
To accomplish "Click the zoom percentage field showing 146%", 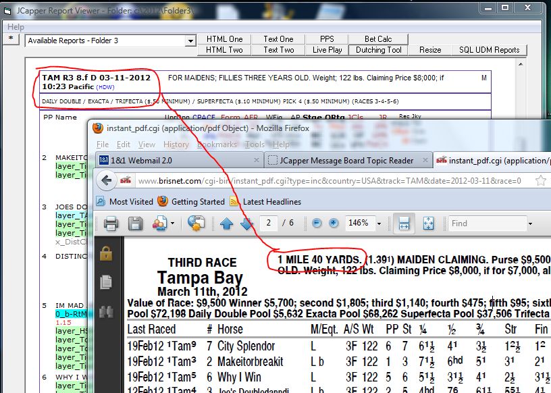I will [x=360, y=224].
